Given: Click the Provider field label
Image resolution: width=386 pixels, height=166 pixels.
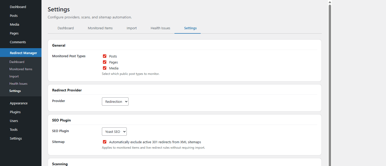Looking at the screenshot, I should 59,101.
